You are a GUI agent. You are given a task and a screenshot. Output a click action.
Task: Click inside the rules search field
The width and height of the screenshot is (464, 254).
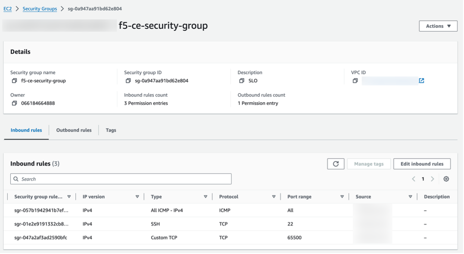(x=121, y=179)
